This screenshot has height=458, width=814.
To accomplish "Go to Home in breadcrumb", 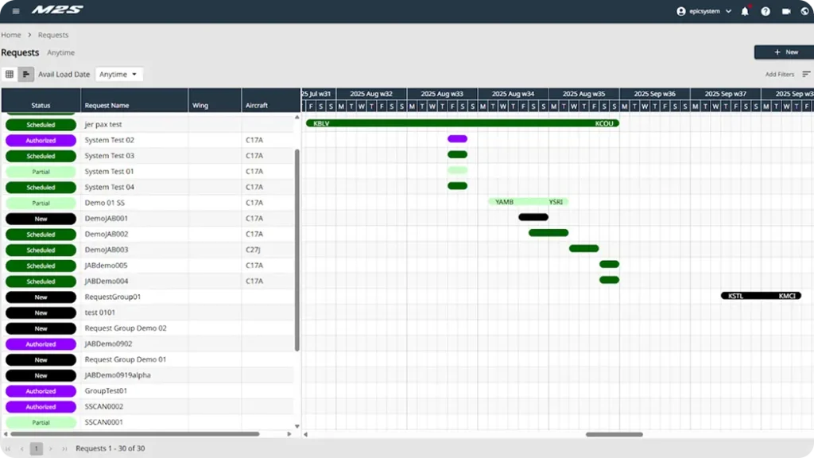I will [11, 35].
